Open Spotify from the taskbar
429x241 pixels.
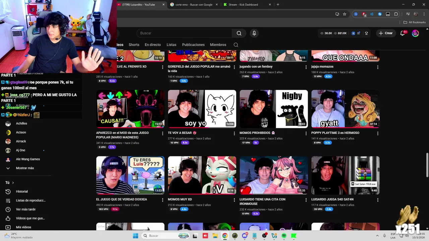[284, 236]
